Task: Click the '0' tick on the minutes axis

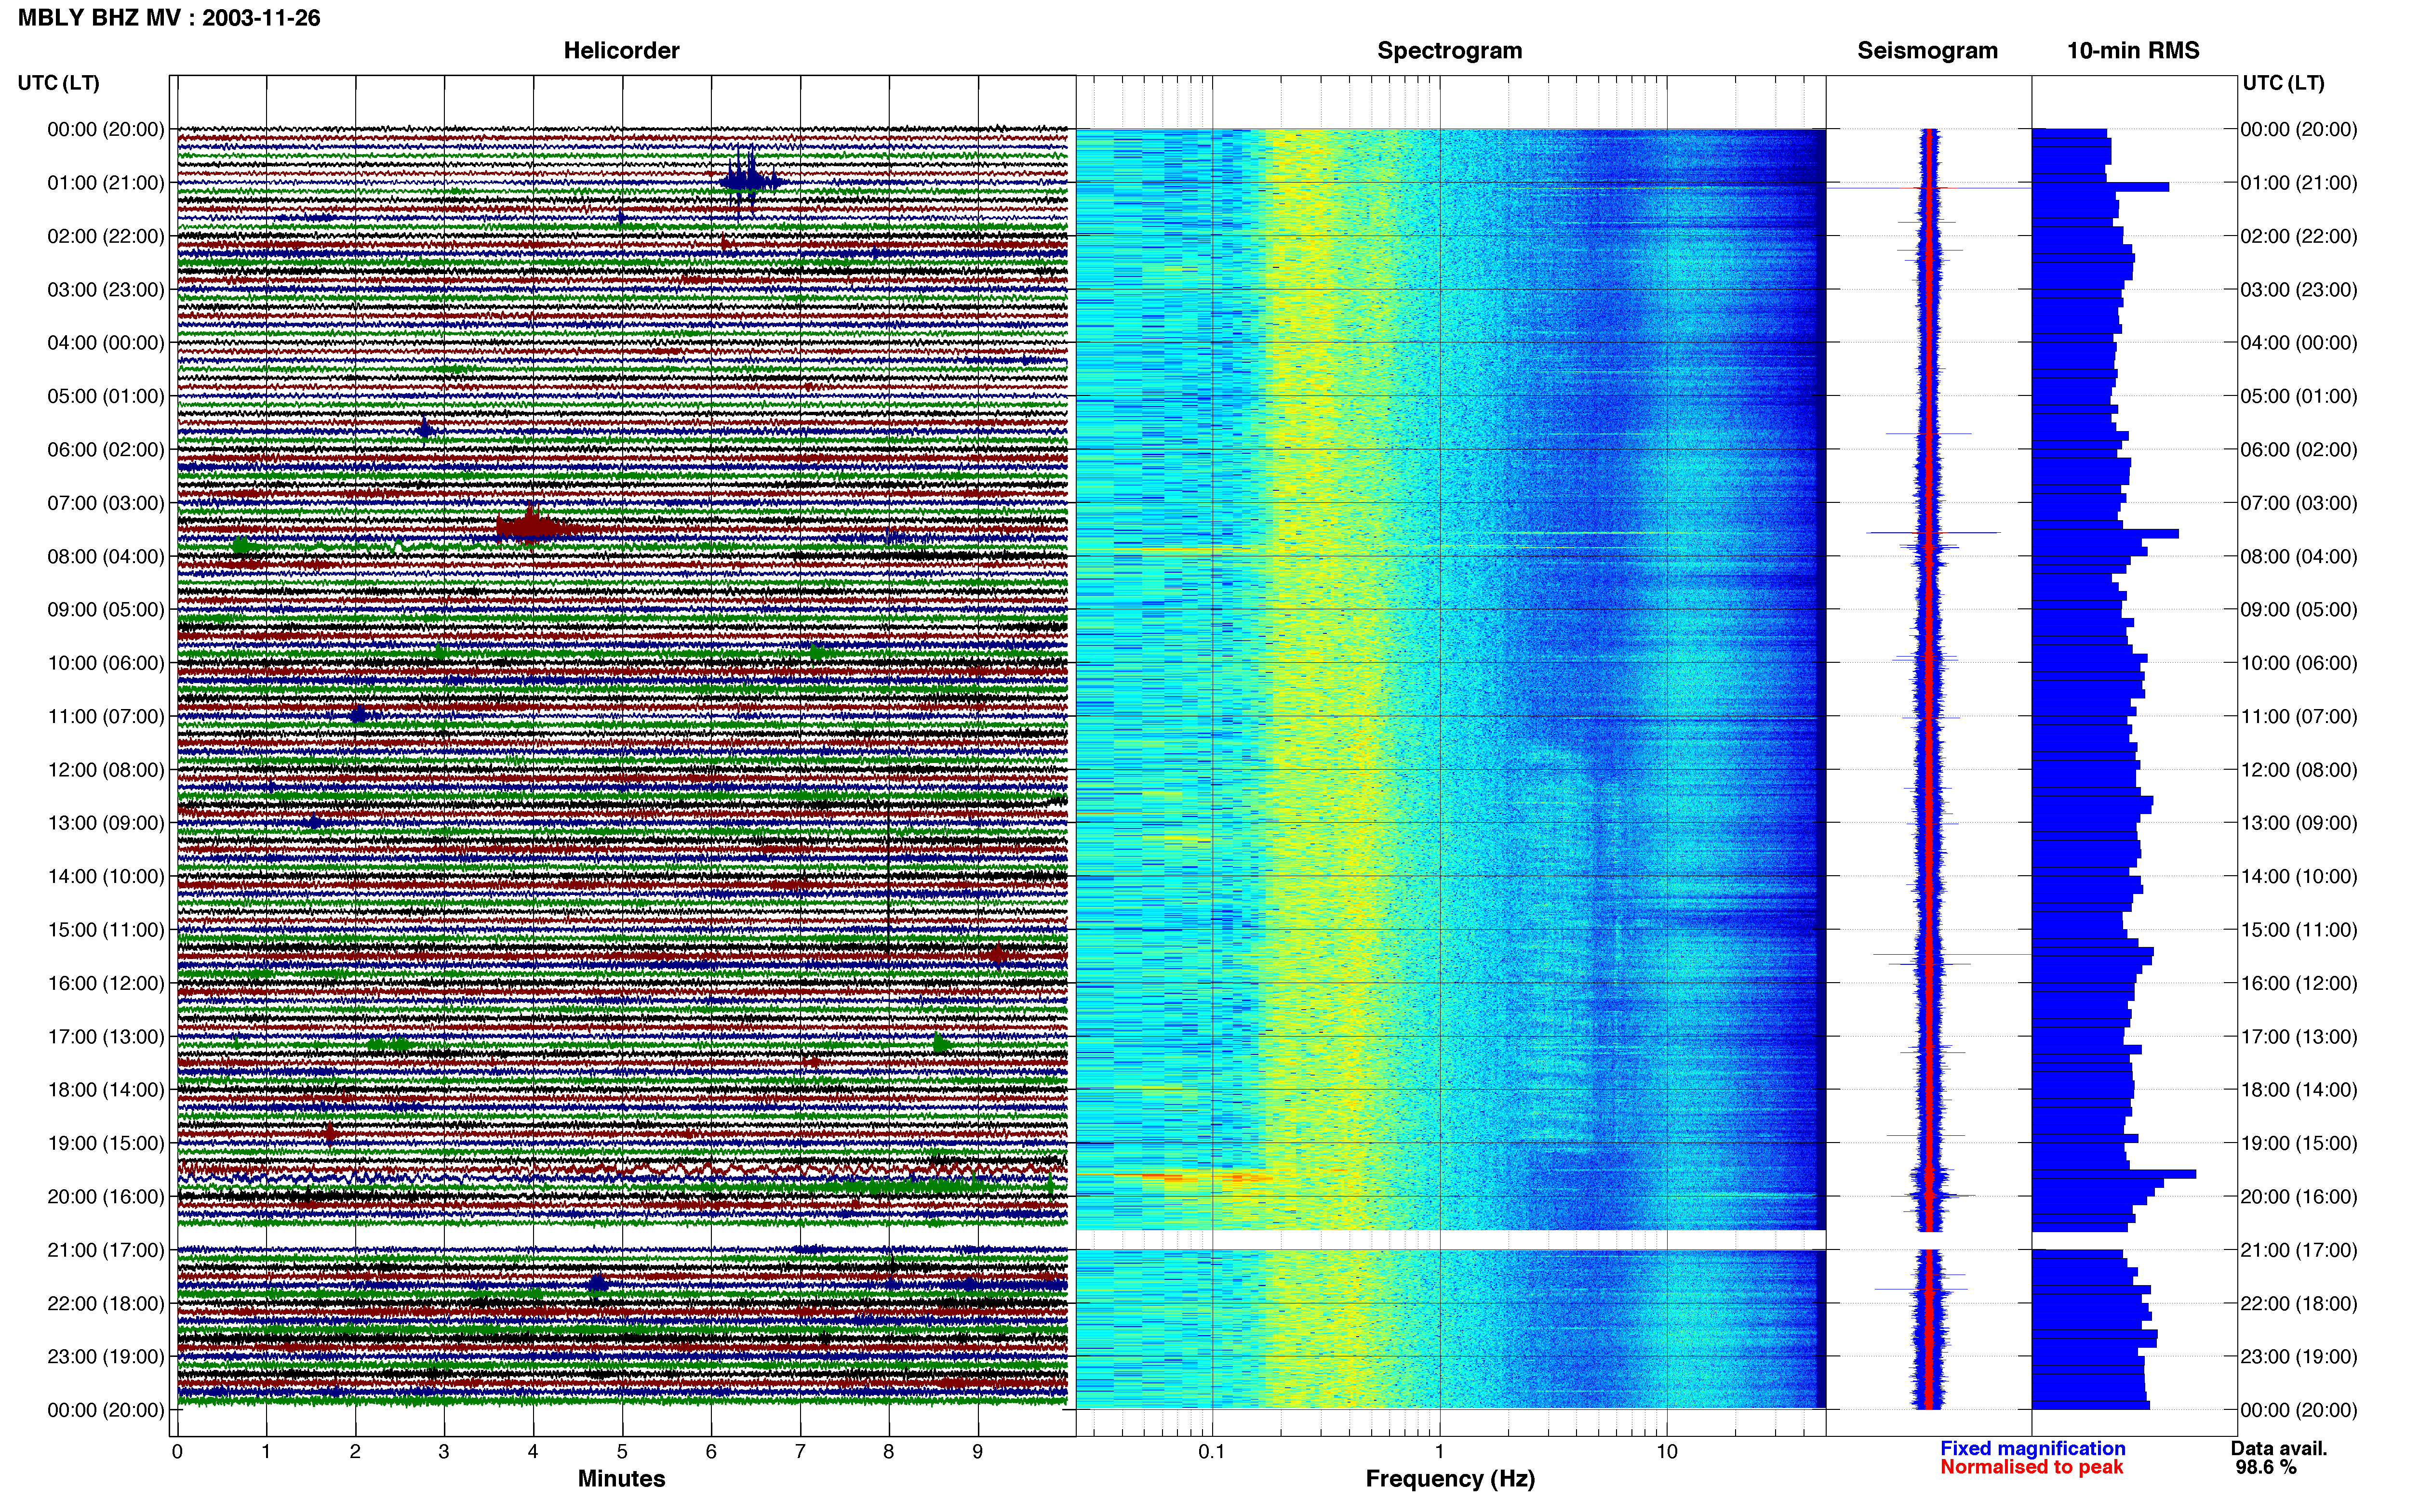Action: pyautogui.click(x=177, y=1451)
